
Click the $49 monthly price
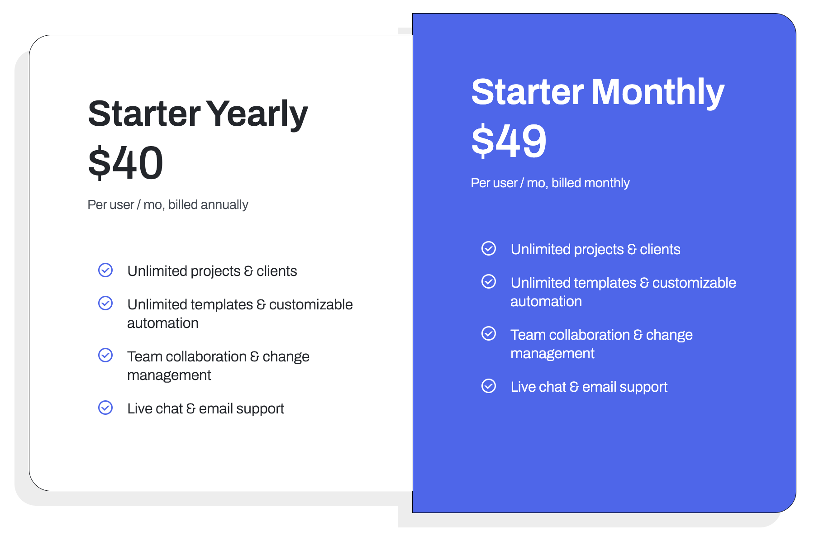[509, 141]
